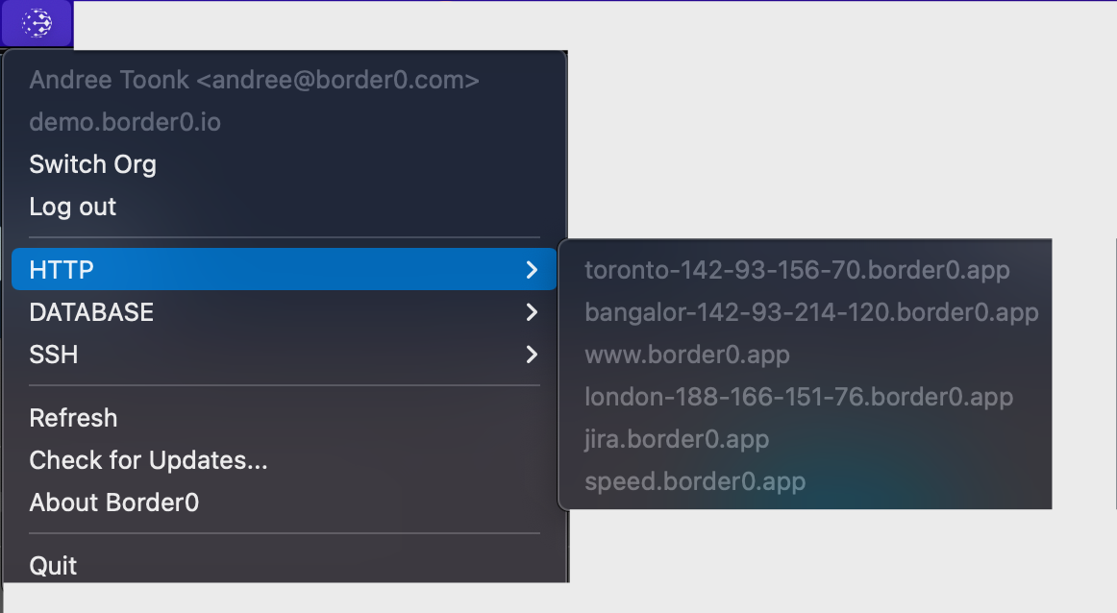Select Switch Org
The height and width of the screenshot is (613, 1117).
[92, 164]
